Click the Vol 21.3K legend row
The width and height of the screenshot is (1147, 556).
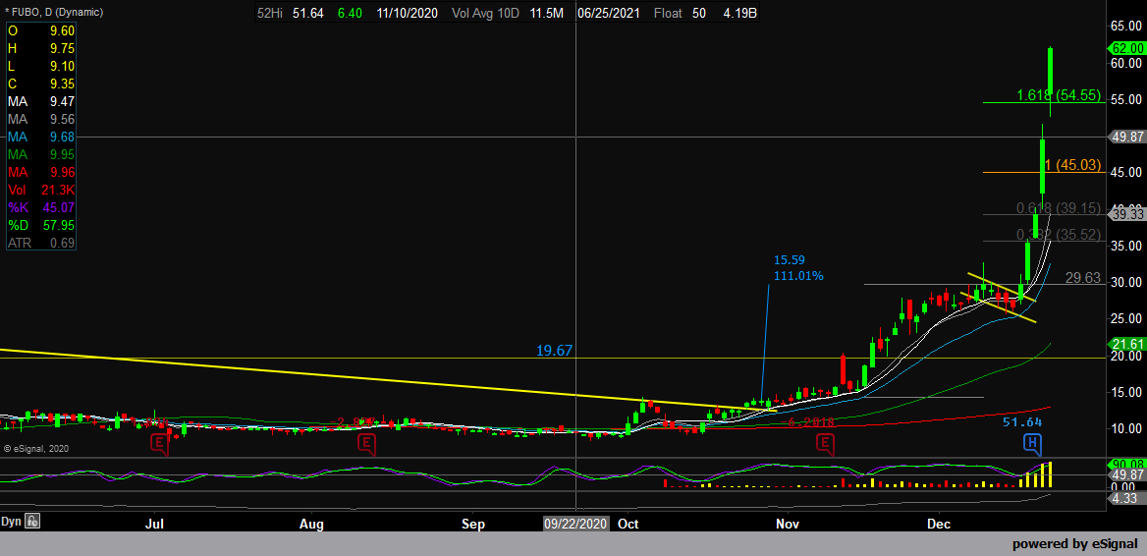(41, 191)
